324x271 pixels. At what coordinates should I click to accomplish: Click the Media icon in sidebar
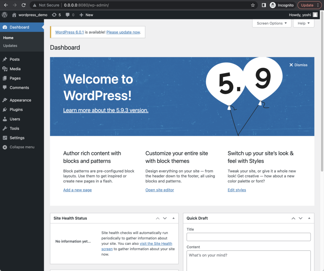click(x=5, y=69)
